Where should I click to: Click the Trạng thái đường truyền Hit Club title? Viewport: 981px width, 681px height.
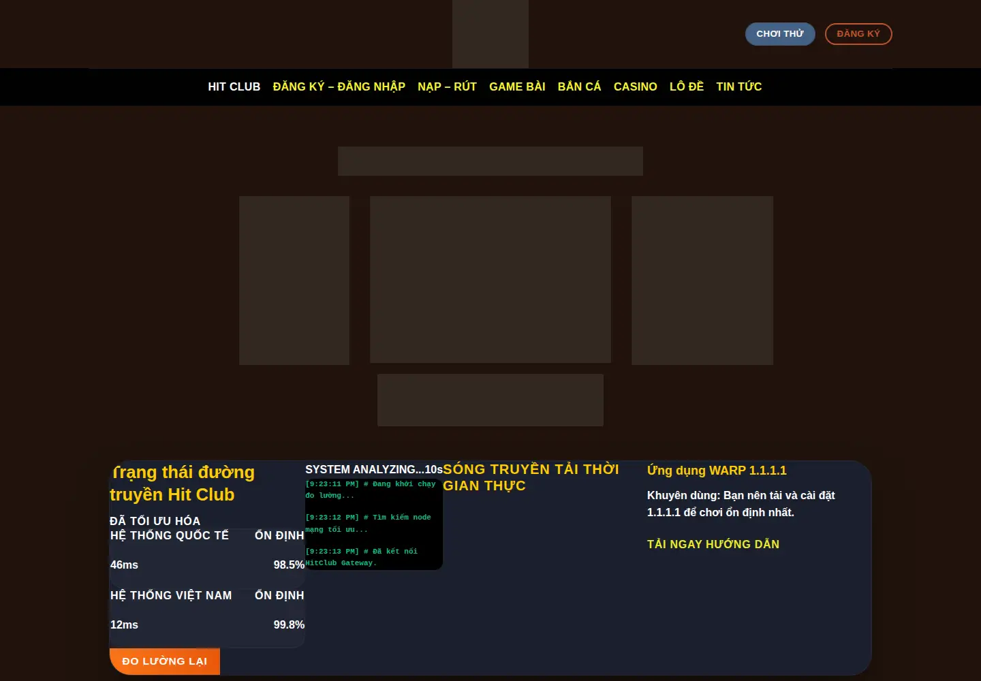click(x=183, y=484)
